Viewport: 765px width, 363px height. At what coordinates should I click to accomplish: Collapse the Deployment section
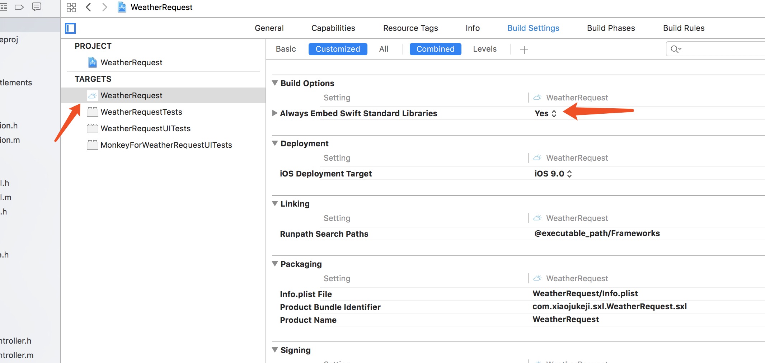tap(275, 143)
